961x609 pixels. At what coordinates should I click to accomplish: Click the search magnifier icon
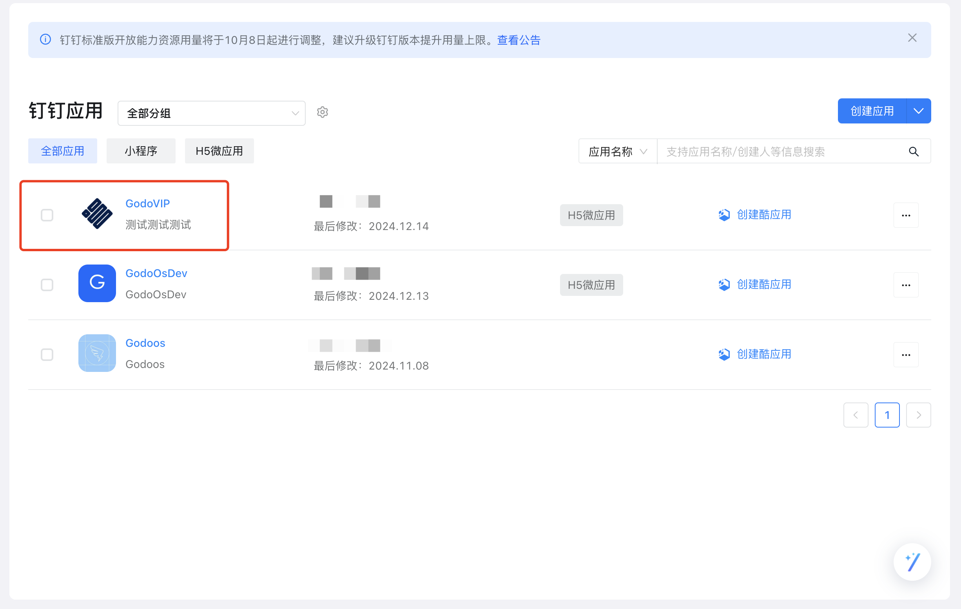click(914, 152)
